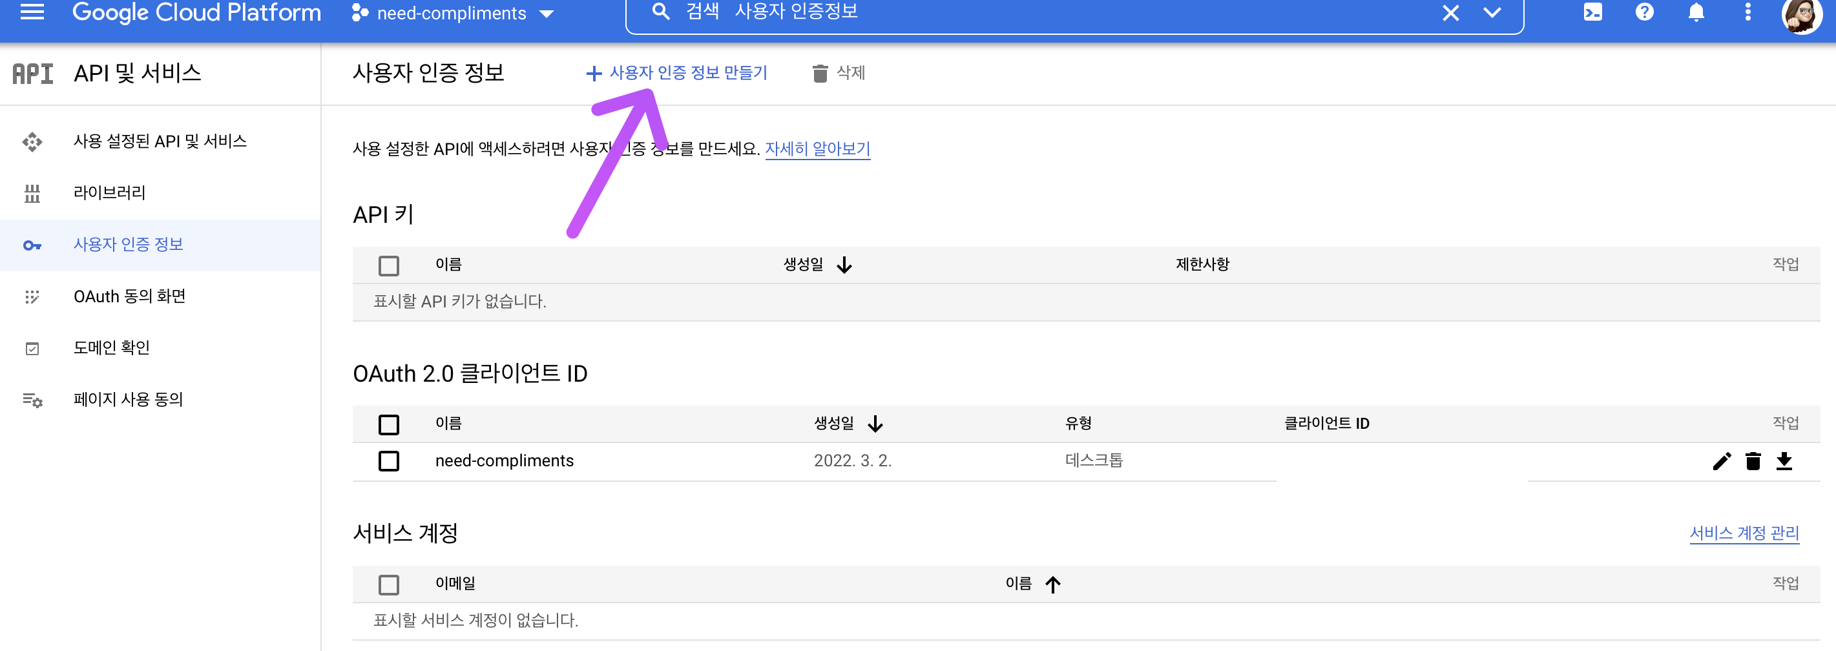Open OAuth 동의 화면 from sidebar
Viewport: 1836px width, 651px height.
129,296
